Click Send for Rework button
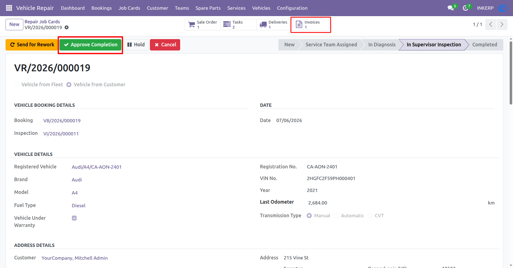This screenshot has height=268, width=513. pos(32,45)
